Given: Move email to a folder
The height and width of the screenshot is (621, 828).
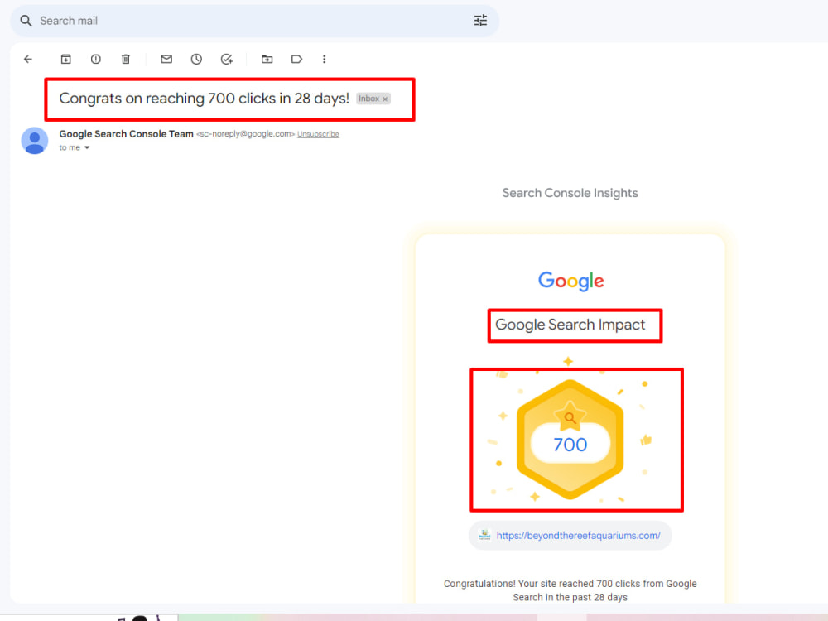Looking at the screenshot, I should click(267, 59).
